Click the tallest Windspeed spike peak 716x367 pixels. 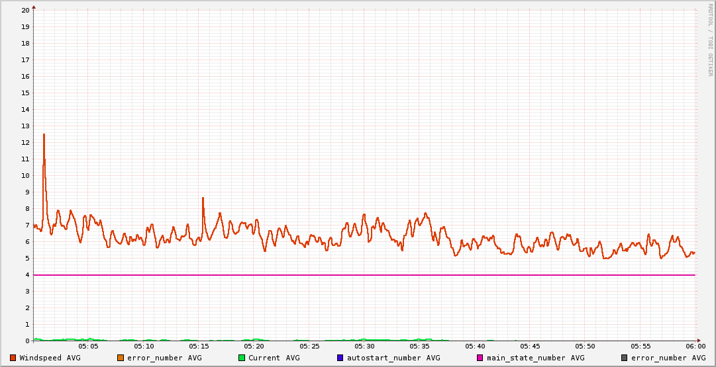tap(44, 134)
